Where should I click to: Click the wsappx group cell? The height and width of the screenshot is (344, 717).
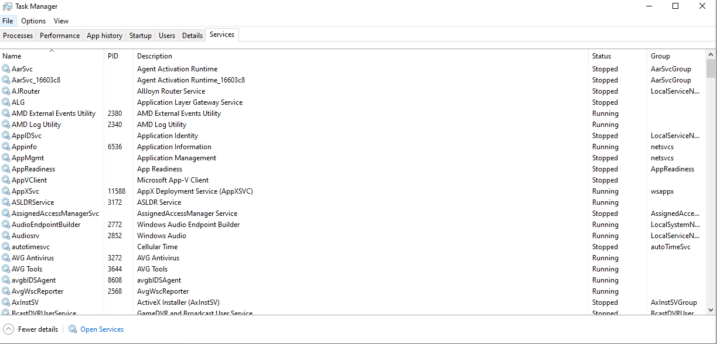coord(663,191)
